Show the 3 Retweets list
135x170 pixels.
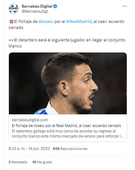(18, 162)
